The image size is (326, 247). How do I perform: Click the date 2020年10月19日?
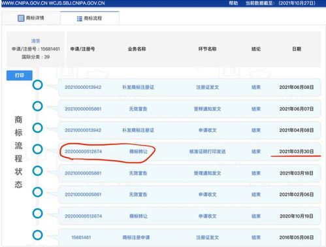click(x=297, y=216)
